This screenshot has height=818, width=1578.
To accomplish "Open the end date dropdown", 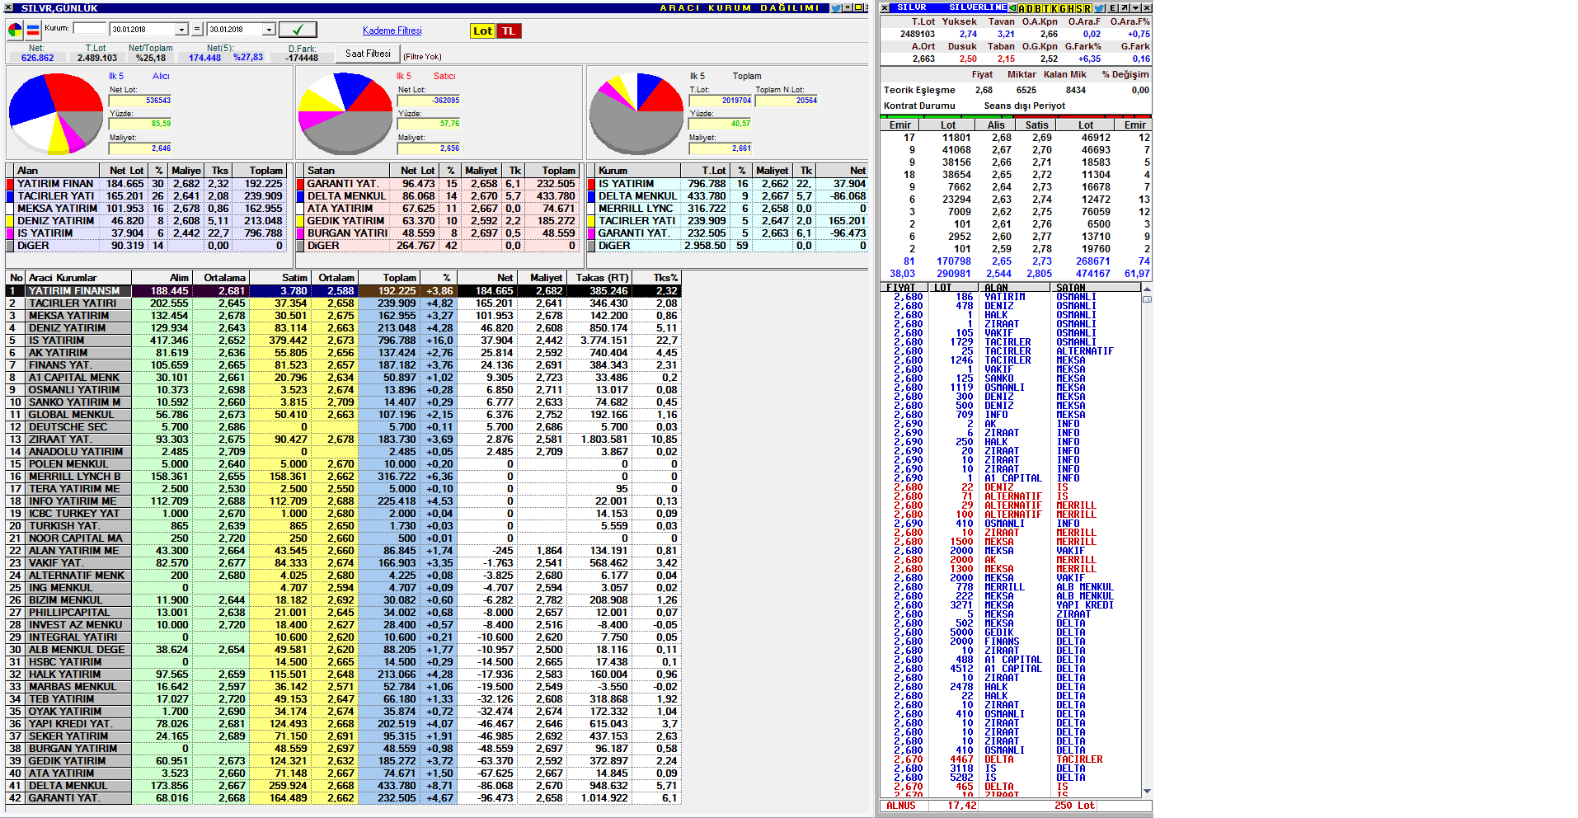I will 269,30.
